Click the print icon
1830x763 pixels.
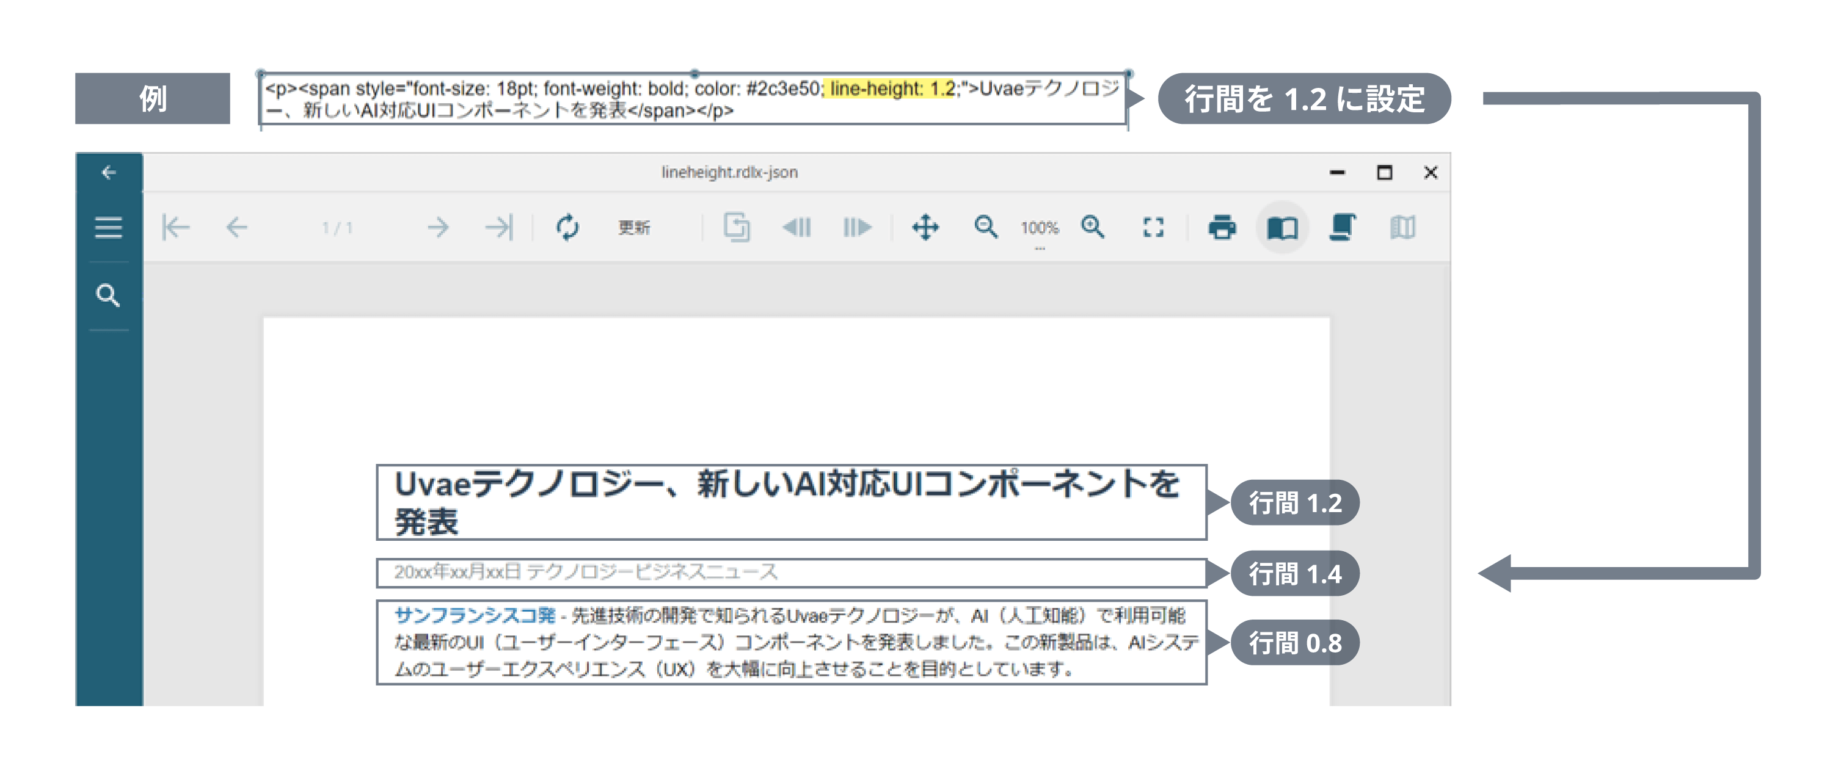[x=1222, y=228]
